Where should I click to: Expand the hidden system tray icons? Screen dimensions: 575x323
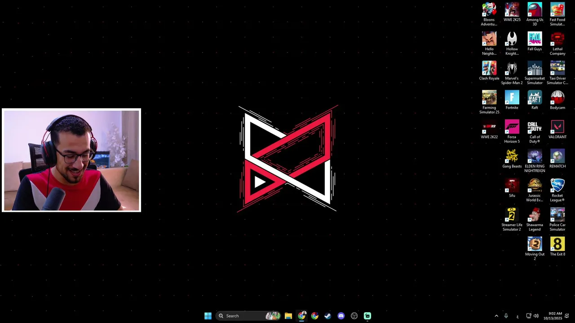point(496,316)
